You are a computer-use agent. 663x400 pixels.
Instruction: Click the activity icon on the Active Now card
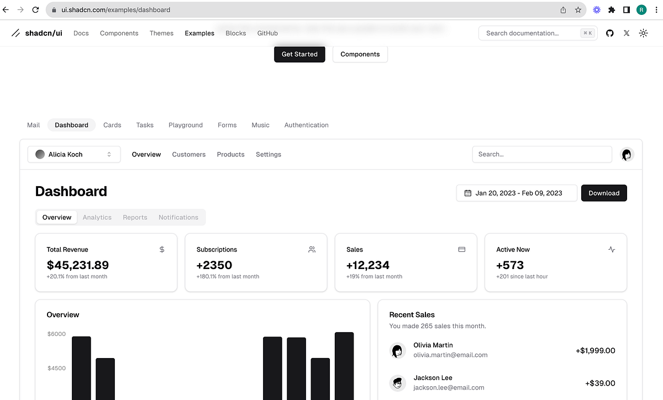612,249
